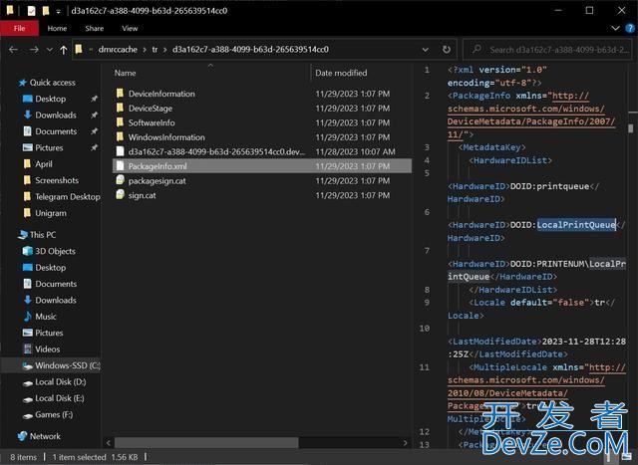Expand the ribbon with the chevron
The width and height of the screenshot is (638, 465).
click(x=616, y=29)
